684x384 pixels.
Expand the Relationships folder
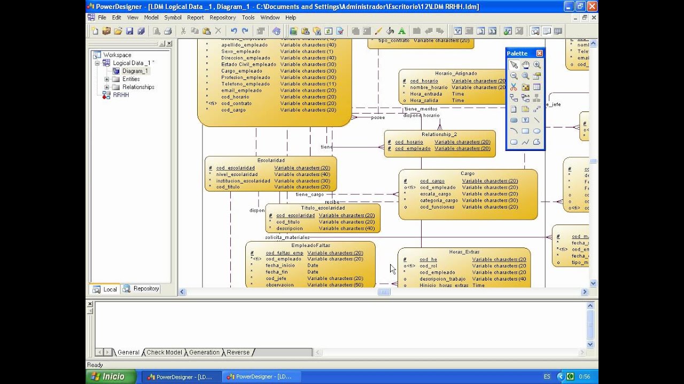coord(107,87)
